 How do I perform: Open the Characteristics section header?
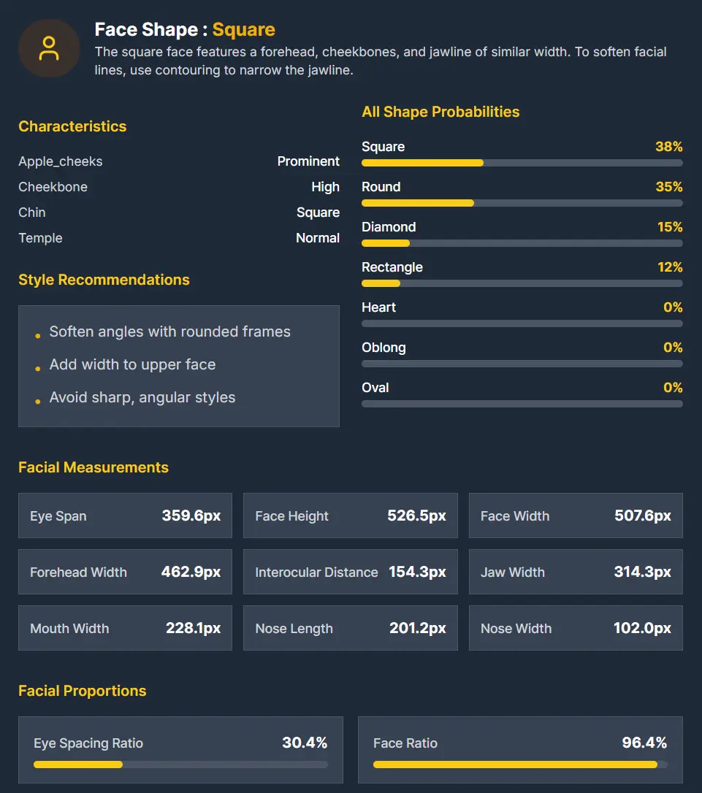[72, 126]
